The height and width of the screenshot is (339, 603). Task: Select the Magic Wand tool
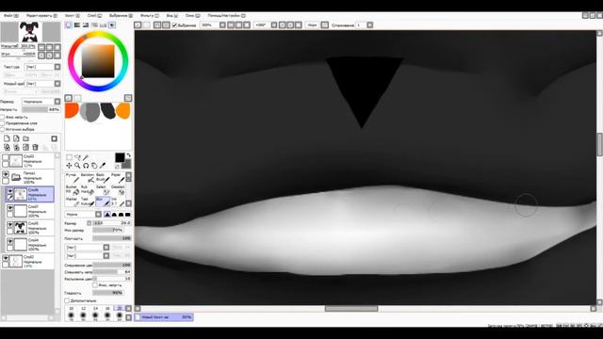86,157
